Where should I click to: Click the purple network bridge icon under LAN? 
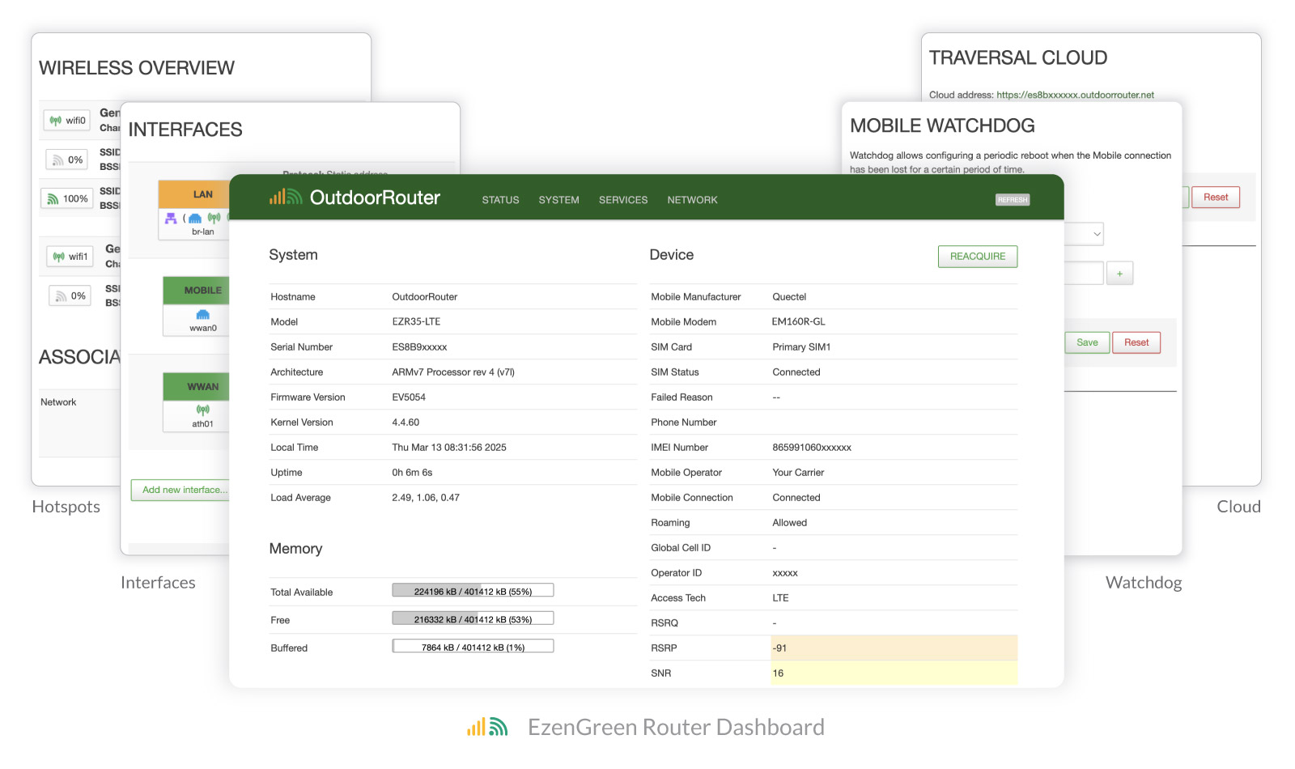[x=171, y=219]
